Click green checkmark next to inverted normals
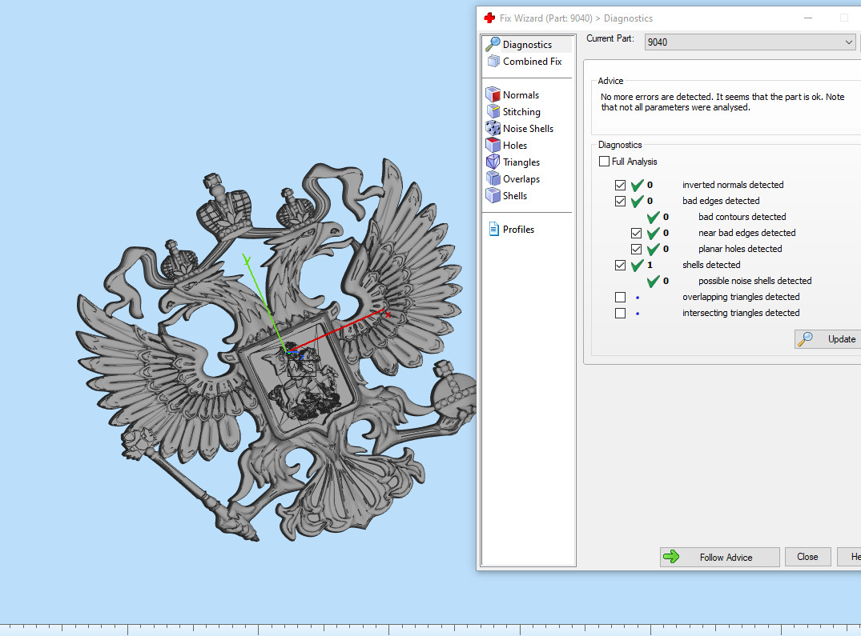861x636 pixels. (x=637, y=186)
